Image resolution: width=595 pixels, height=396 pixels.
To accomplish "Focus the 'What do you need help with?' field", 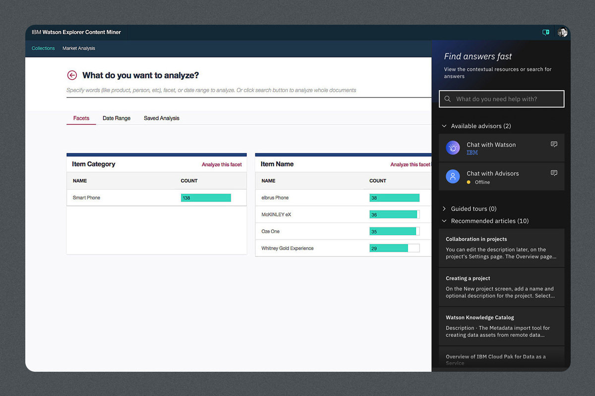I will click(502, 99).
